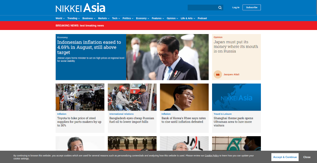This screenshot has height=163, width=317.
Task: Open the Bank of Korea Rhee photo
Action: (184, 97)
